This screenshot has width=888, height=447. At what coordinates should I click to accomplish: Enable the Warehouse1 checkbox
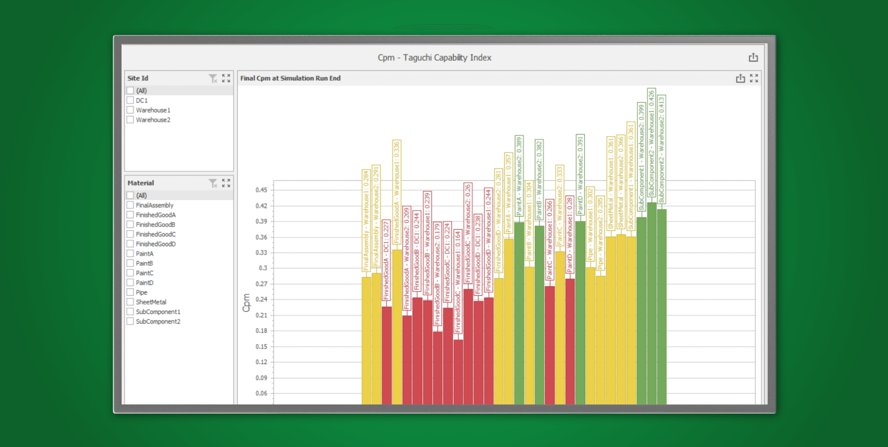[130, 110]
